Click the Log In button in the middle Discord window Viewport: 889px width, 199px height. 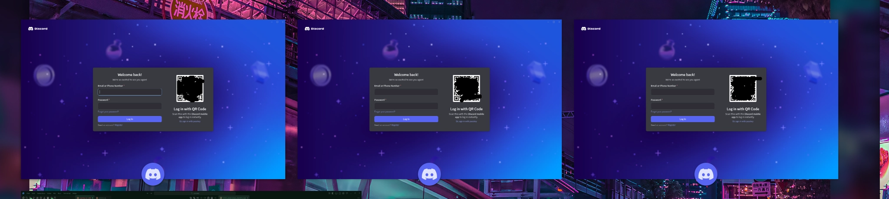point(406,119)
